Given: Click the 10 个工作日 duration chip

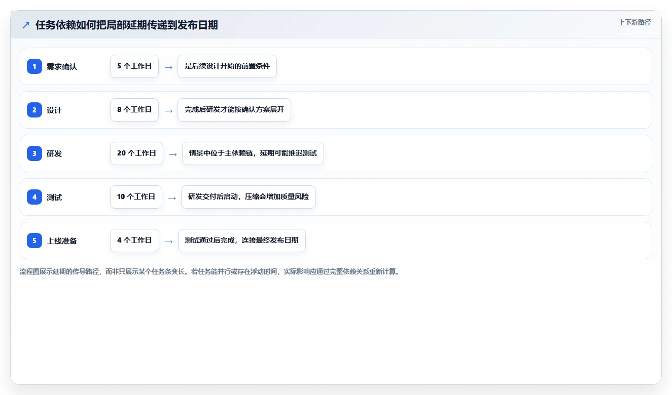Looking at the screenshot, I should [x=136, y=197].
